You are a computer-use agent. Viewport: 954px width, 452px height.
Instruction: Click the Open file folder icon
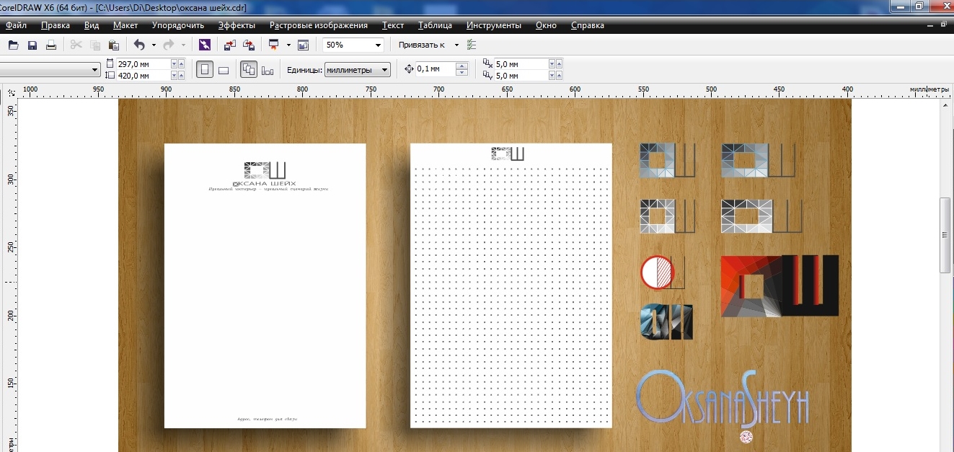13,45
